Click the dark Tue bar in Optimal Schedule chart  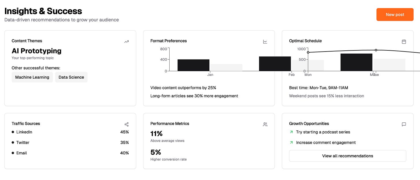(356, 62)
